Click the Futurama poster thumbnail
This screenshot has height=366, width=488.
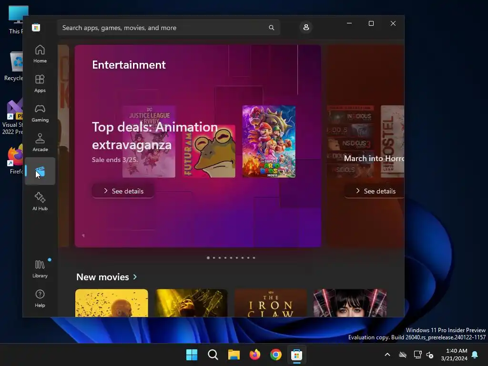coord(209,151)
